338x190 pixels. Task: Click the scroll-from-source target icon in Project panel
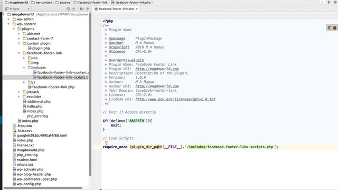[x=68, y=9]
